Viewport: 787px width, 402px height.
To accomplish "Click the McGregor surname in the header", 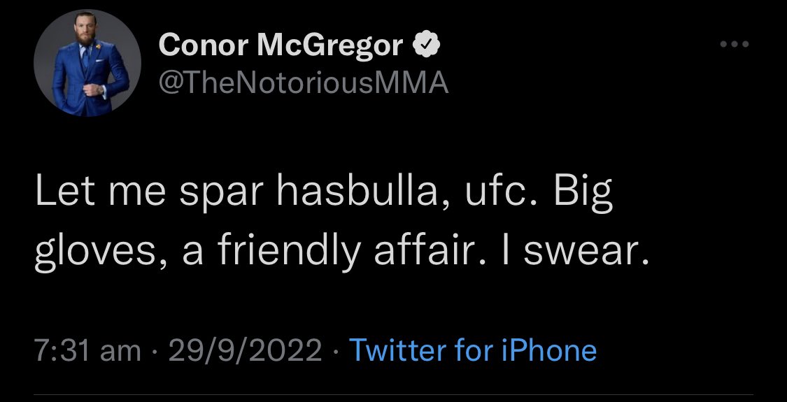I will [x=329, y=45].
